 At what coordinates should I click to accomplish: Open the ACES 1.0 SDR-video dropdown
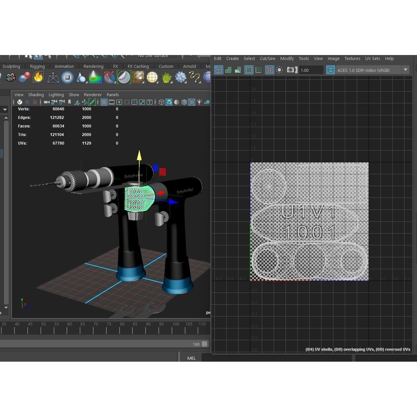[405, 70]
